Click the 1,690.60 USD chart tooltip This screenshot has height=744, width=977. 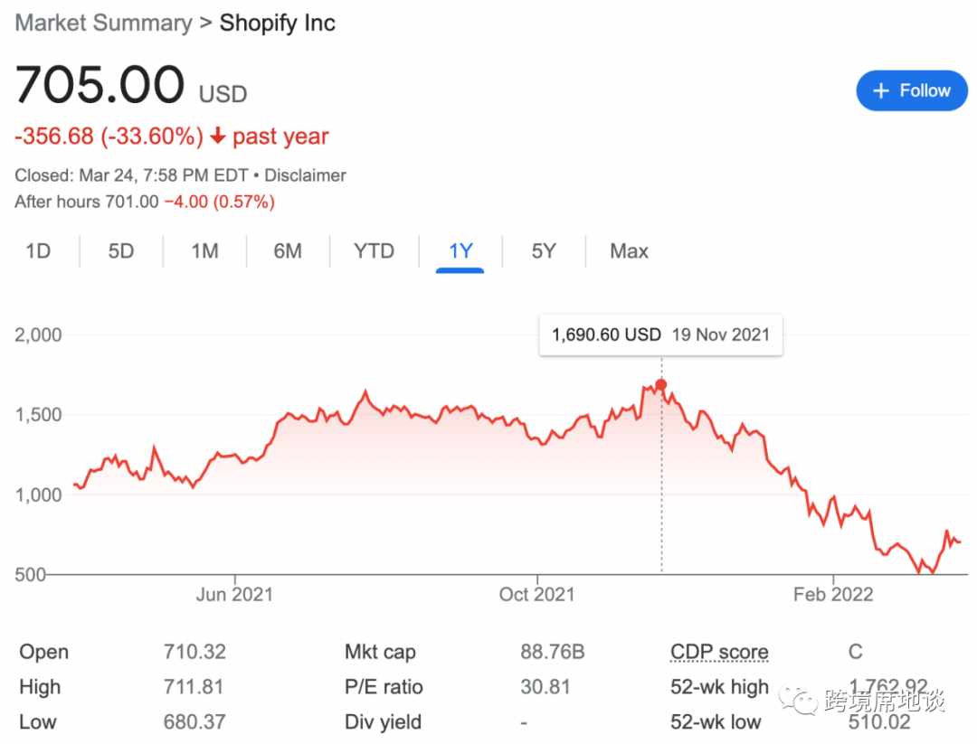click(x=660, y=335)
